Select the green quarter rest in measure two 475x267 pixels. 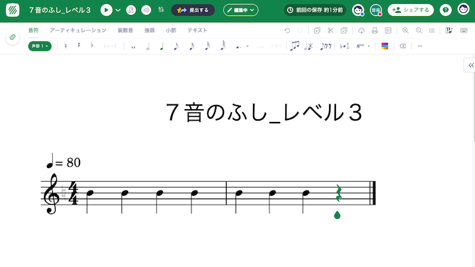pos(339,193)
